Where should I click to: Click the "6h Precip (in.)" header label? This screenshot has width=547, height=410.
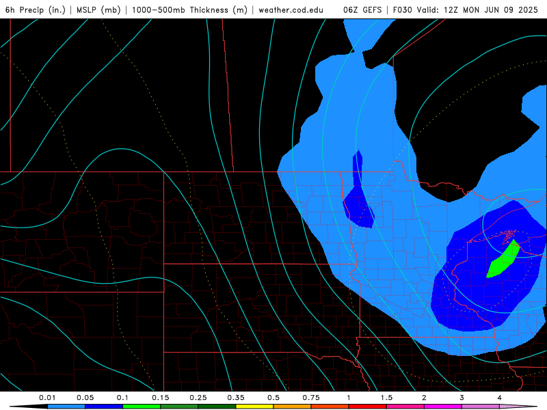(36, 10)
